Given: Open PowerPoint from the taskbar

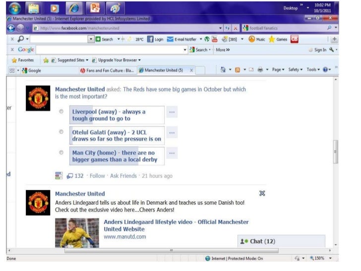Looking at the screenshot, I should tap(95, 8).
